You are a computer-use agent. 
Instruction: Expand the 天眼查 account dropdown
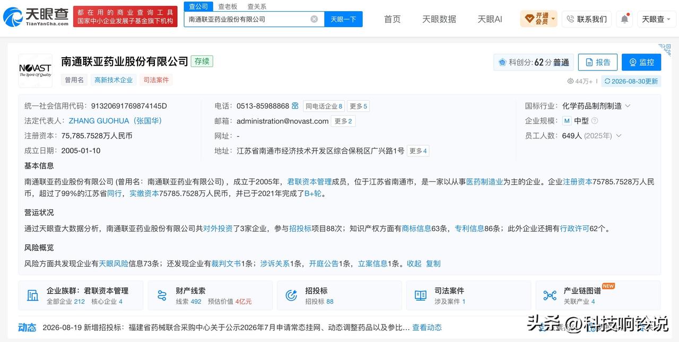[657, 19]
